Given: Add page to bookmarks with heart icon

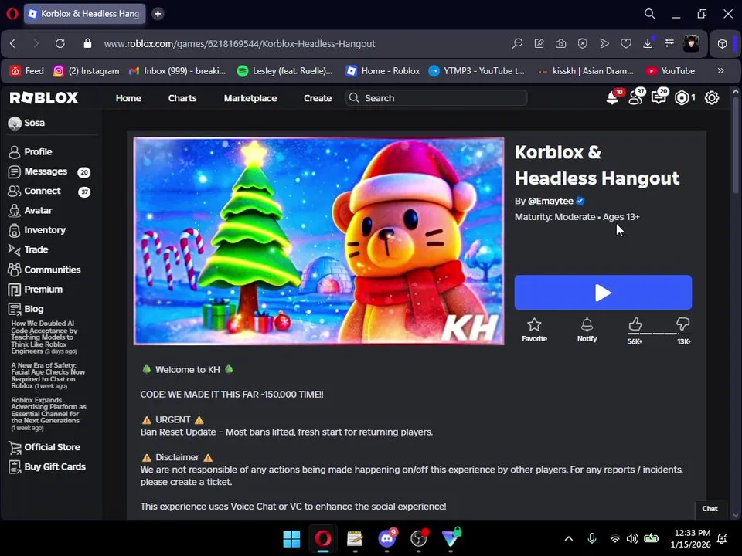Looking at the screenshot, I should click(626, 43).
